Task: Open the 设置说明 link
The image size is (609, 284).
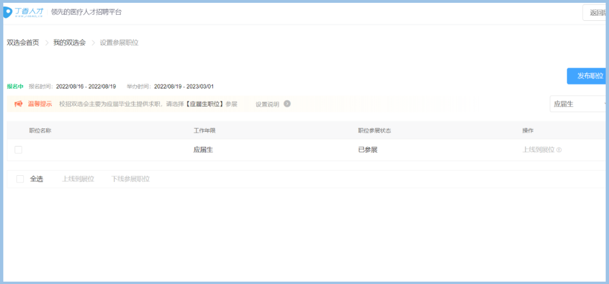Action: [x=267, y=104]
